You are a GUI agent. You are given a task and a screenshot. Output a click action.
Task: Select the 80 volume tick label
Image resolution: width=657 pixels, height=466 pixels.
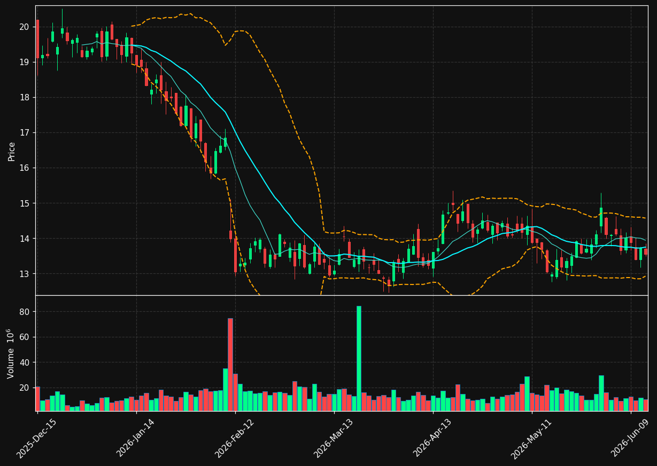coord(25,312)
